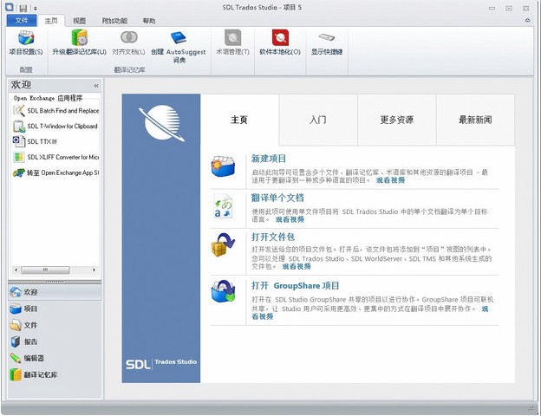Viewport: 541px width, 416px height.
Task: Open 项目设置(S) project settings icon
Action: click(26, 38)
